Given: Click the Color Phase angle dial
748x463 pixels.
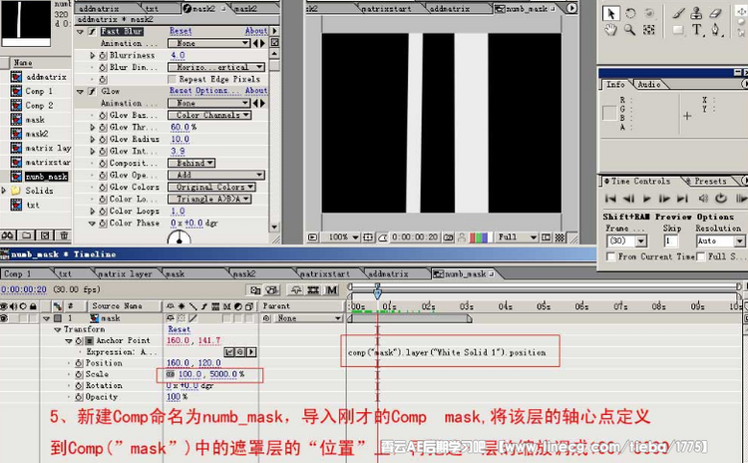Looking at the screenshot, I should pos(180,237).
